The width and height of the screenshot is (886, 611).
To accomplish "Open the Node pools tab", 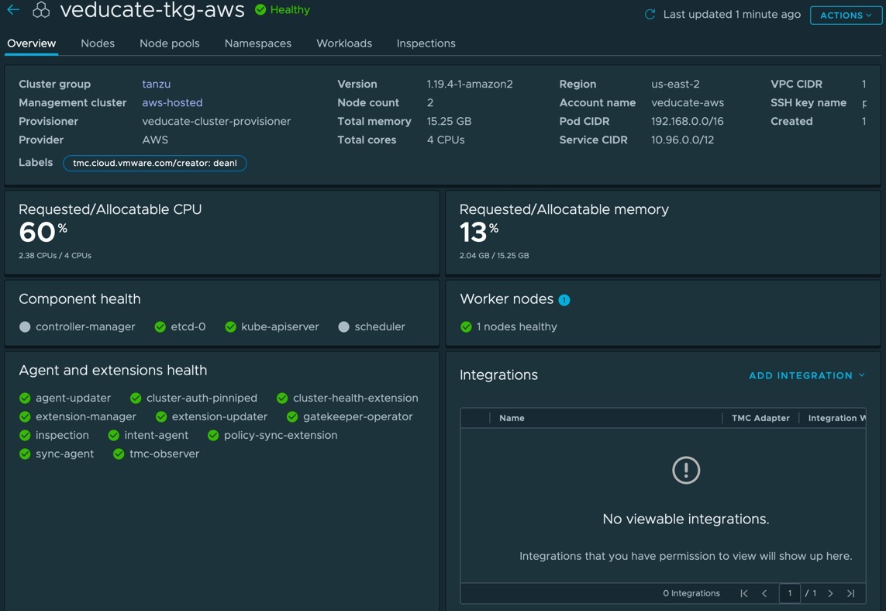I will 170,43.
